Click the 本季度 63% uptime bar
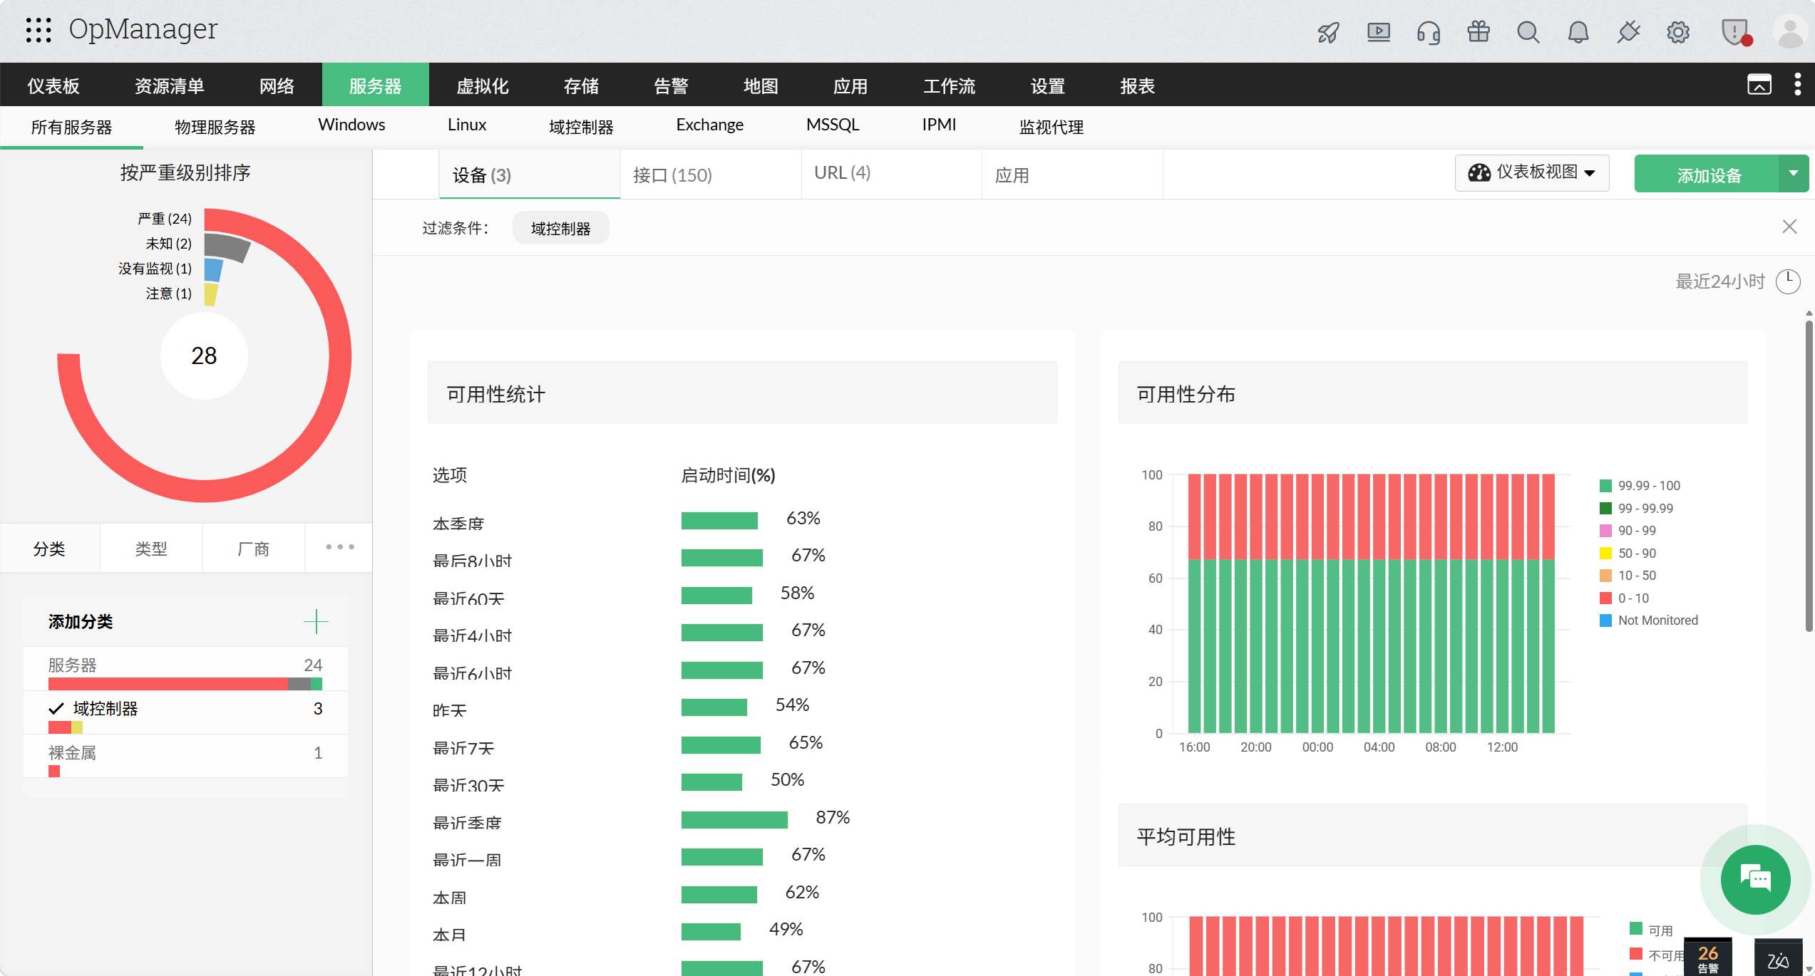 (719, 521)
